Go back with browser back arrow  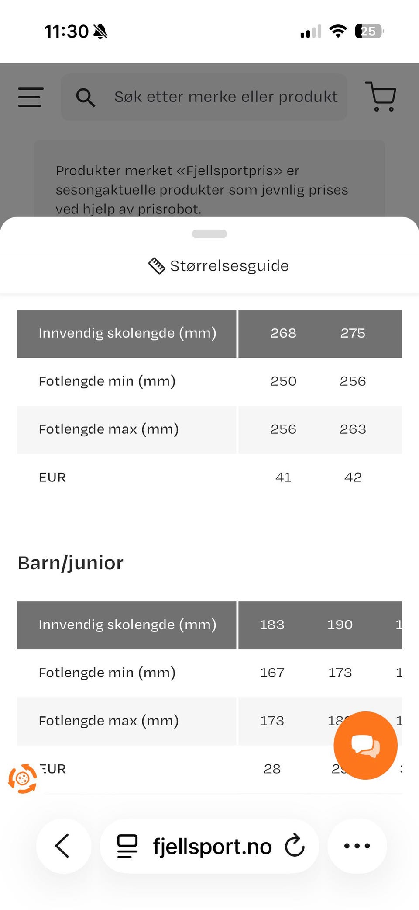tap(63, 846)
